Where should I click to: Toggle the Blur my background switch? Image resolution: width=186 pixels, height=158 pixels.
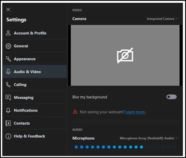point(171,97)
